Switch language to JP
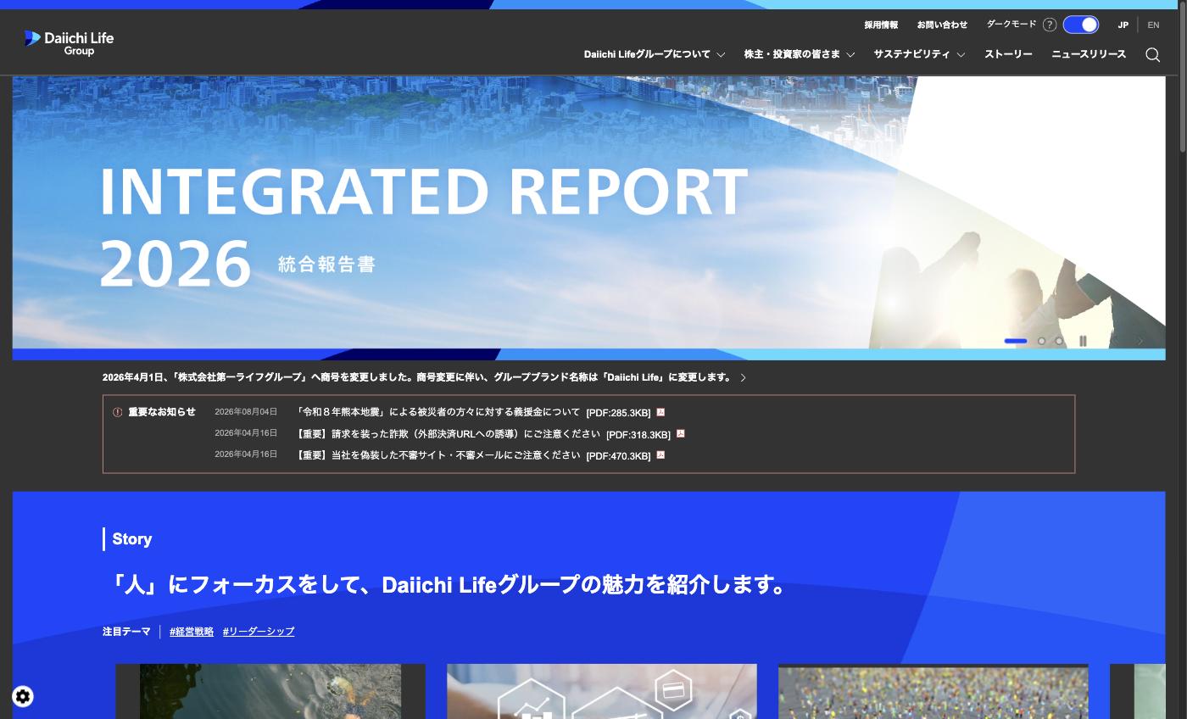 [1123, 25]
